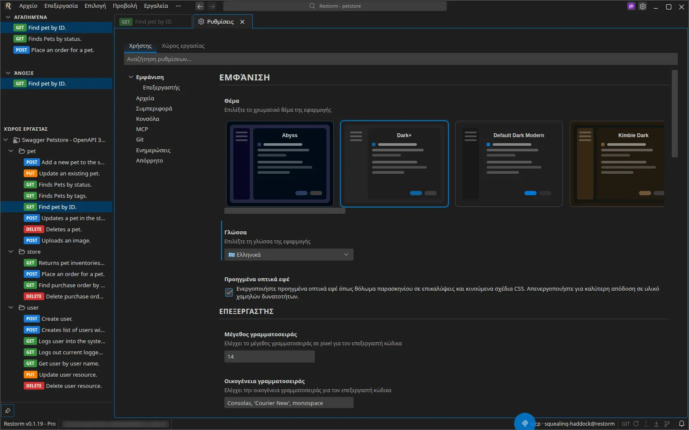Navigate back with the left arrow

[x=200, y=6]
